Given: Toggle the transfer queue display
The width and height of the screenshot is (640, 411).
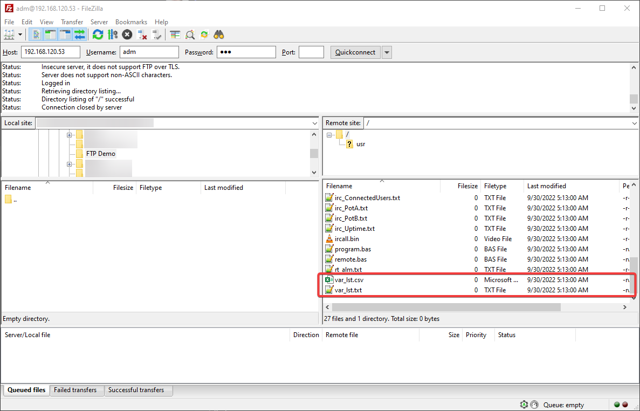Looking at the screenshot, I should point(80,35).
